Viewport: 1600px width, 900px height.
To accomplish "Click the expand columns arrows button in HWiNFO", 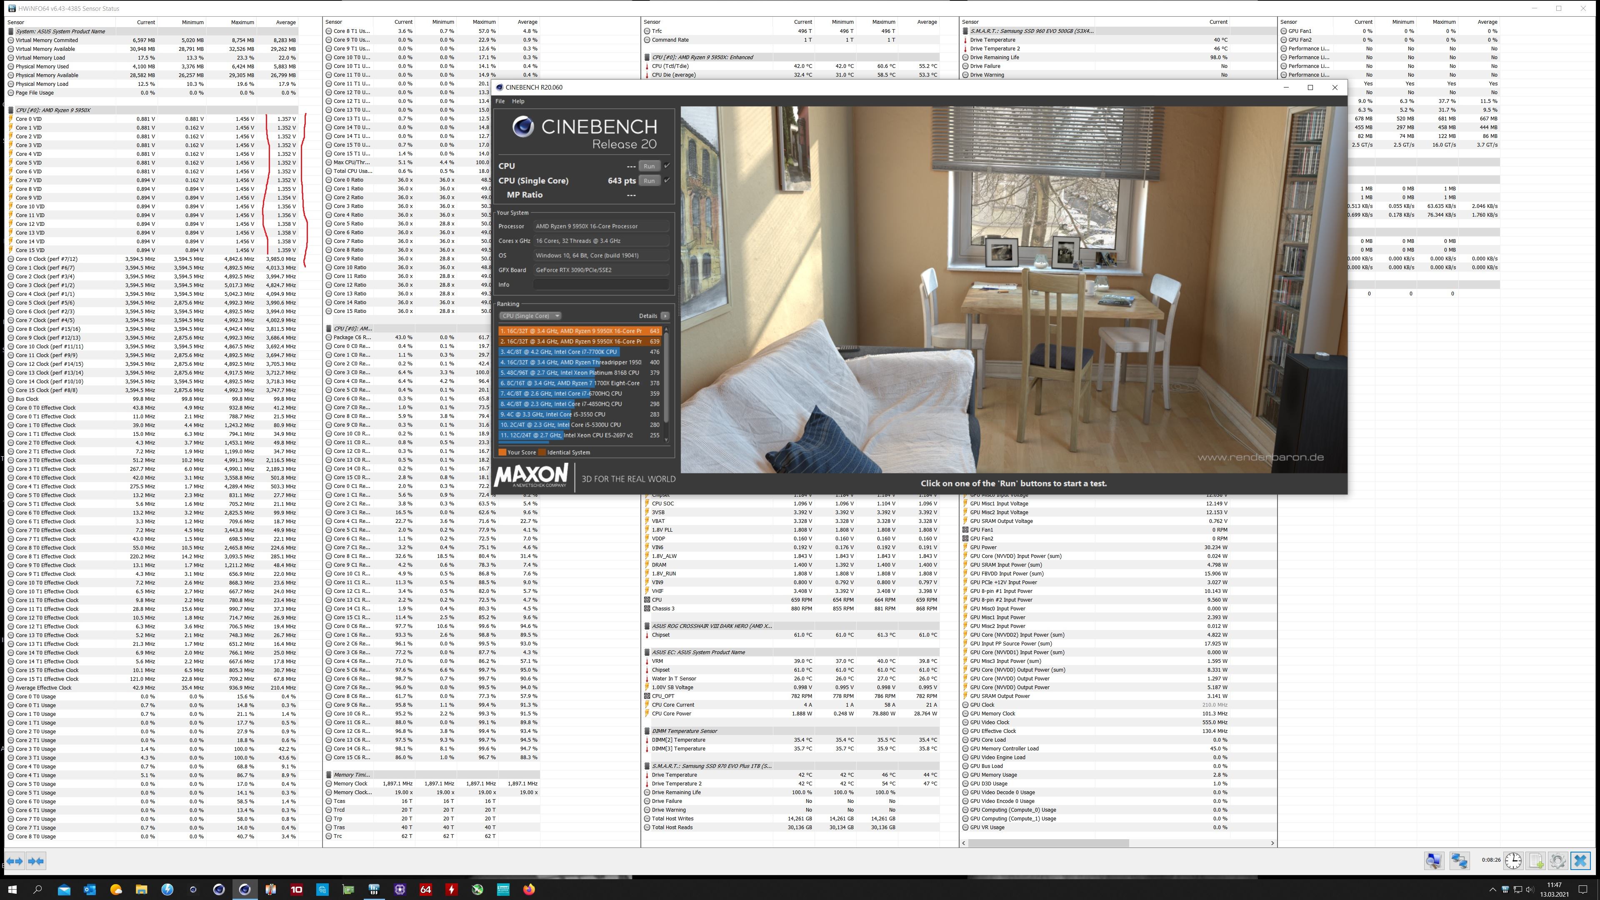I will [x=14, y=861].
